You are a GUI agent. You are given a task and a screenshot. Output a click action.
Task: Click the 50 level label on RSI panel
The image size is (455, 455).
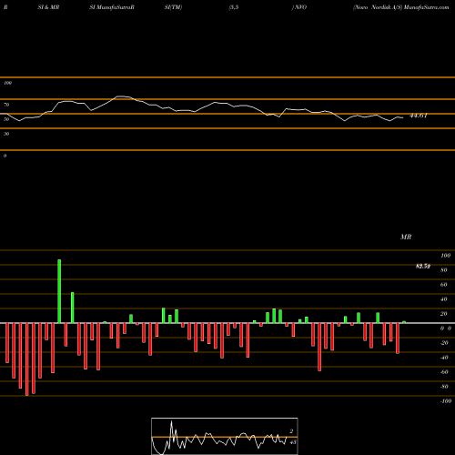[6, 119]
